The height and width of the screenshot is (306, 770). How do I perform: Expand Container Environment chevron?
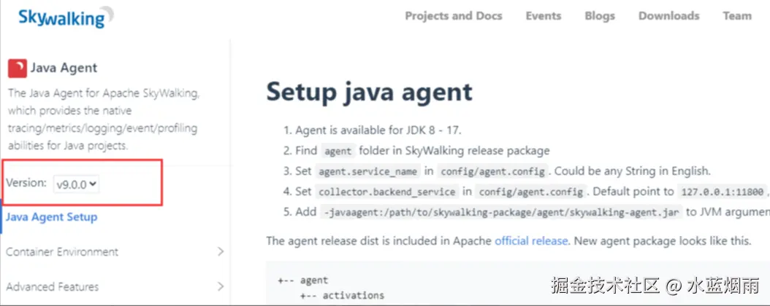point(221,251)
